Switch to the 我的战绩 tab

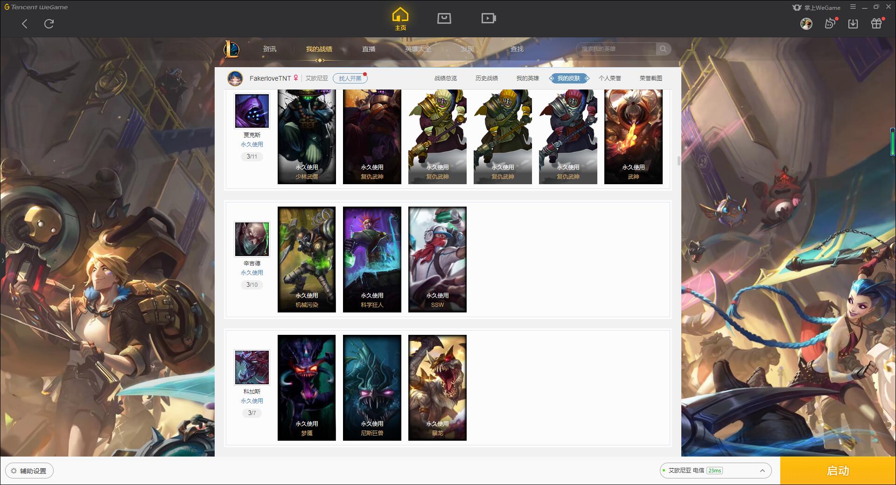(x=319, y=49)
